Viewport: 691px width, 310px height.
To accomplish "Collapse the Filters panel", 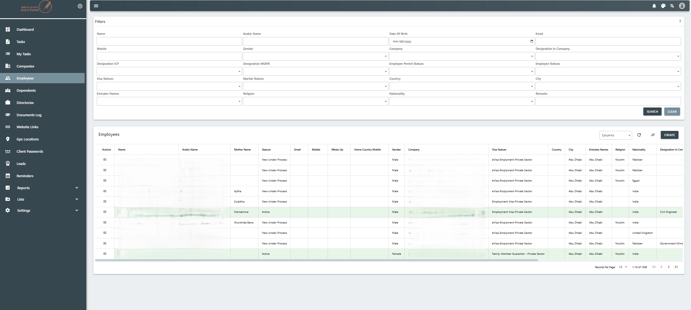I will [x=680, y=21].
